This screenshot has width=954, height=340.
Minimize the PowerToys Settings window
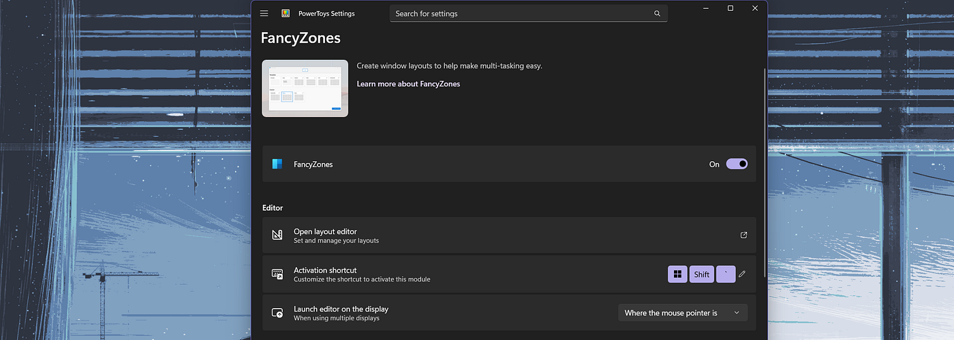pyautogui.click(x=706, y=8)
